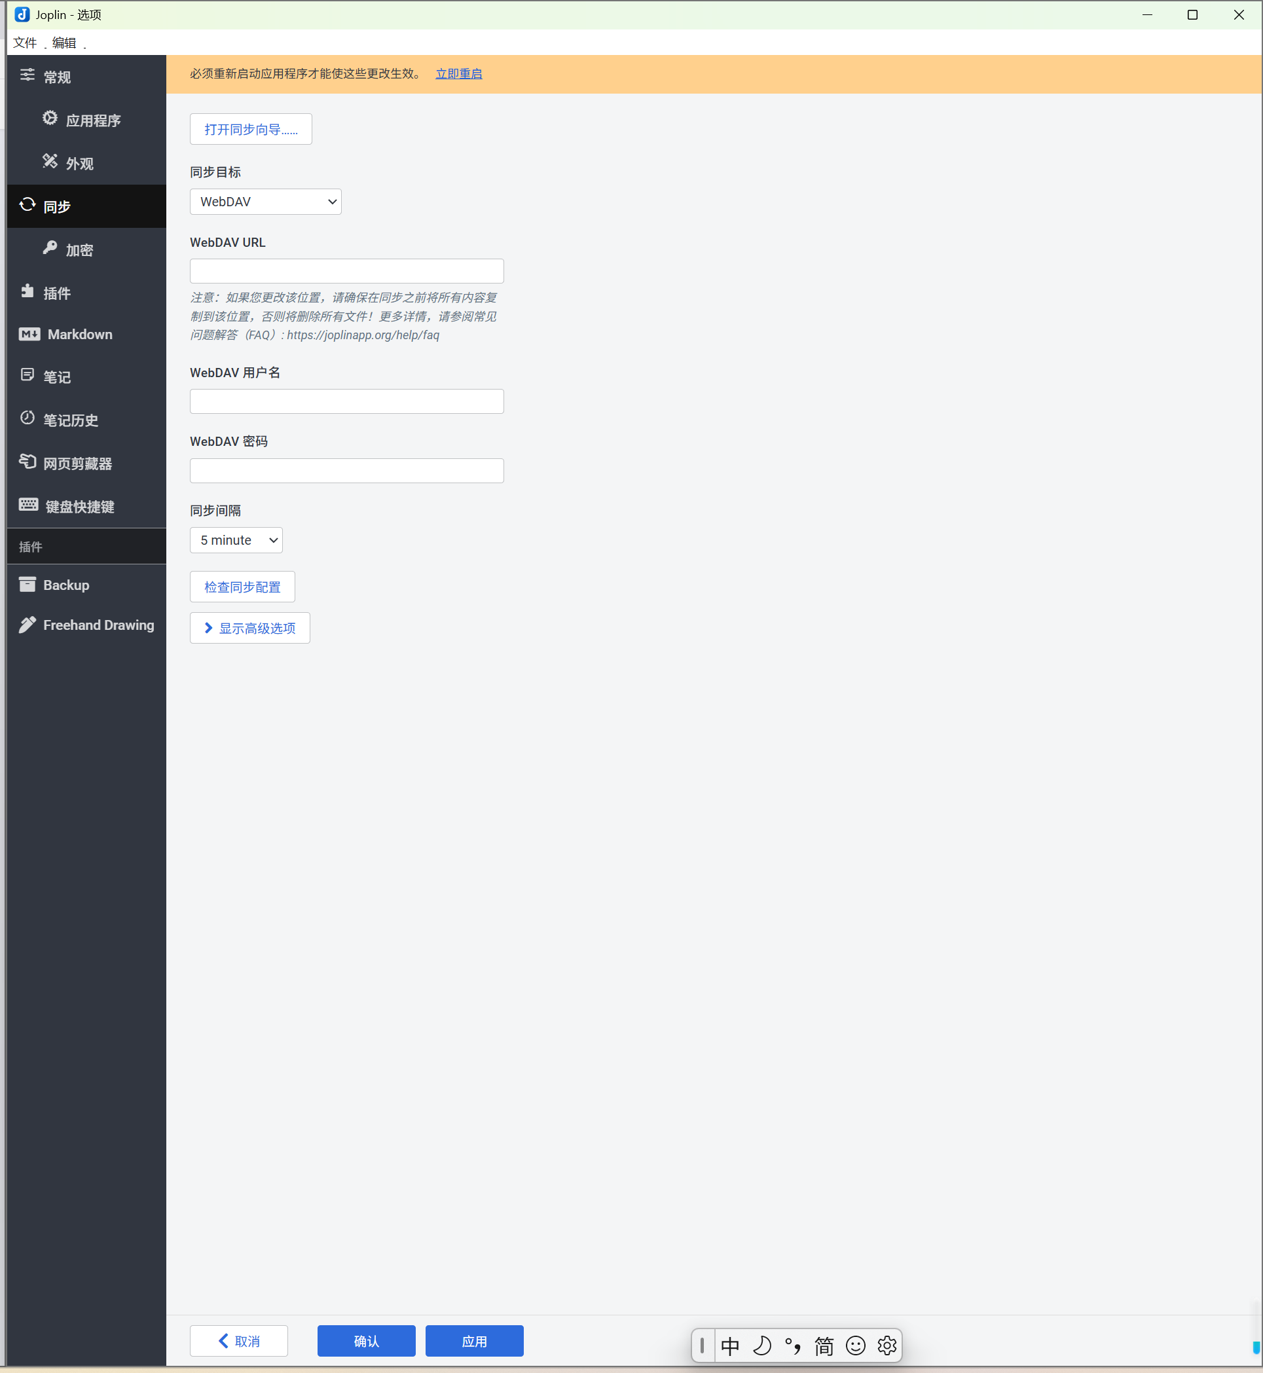Image resolution: width=1263 pixels, height=1373 pixels.
Task: Click the puzzle piece icon beside 插件
Action: 27,291
